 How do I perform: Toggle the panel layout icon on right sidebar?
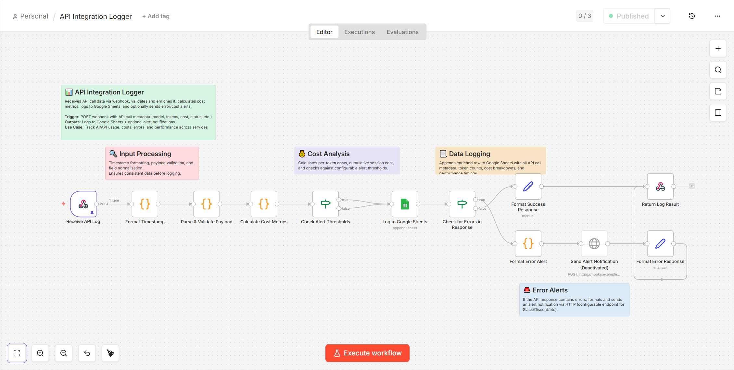(x=718, y=113)
